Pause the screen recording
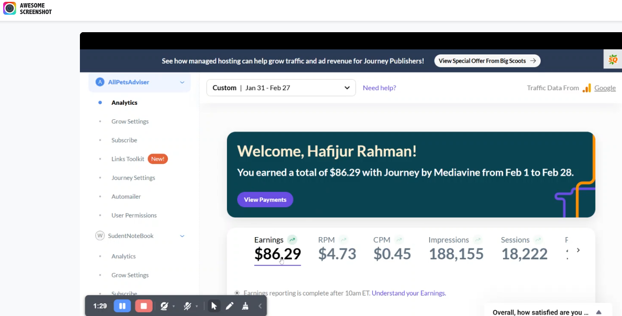The width and height of the screenshot is (622, 316). tap(122, 306)
